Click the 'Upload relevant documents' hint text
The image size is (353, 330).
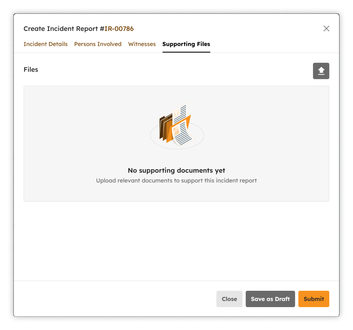click(x=176, y=181)
